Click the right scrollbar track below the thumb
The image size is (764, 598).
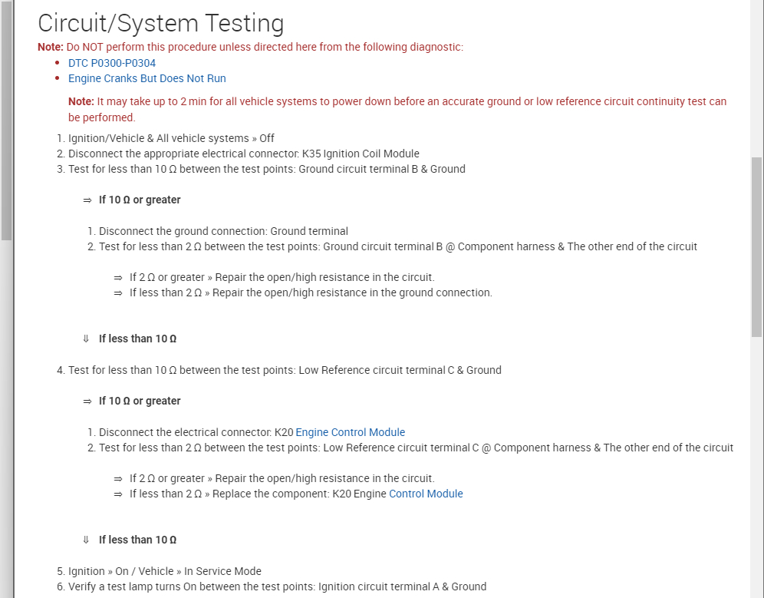tap(756, 461)
